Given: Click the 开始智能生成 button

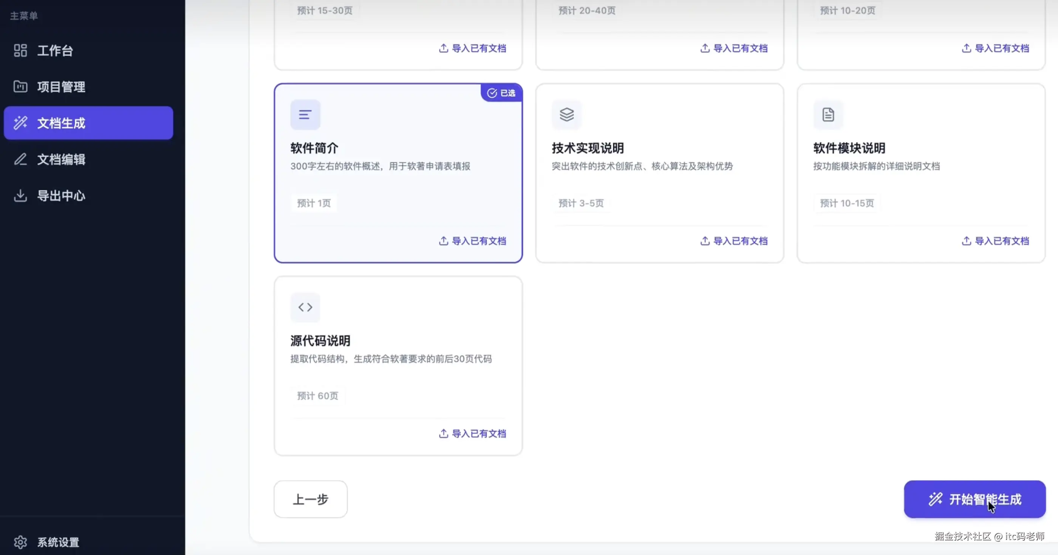Looking at the screenshot, I should click(x=974, y=499).
